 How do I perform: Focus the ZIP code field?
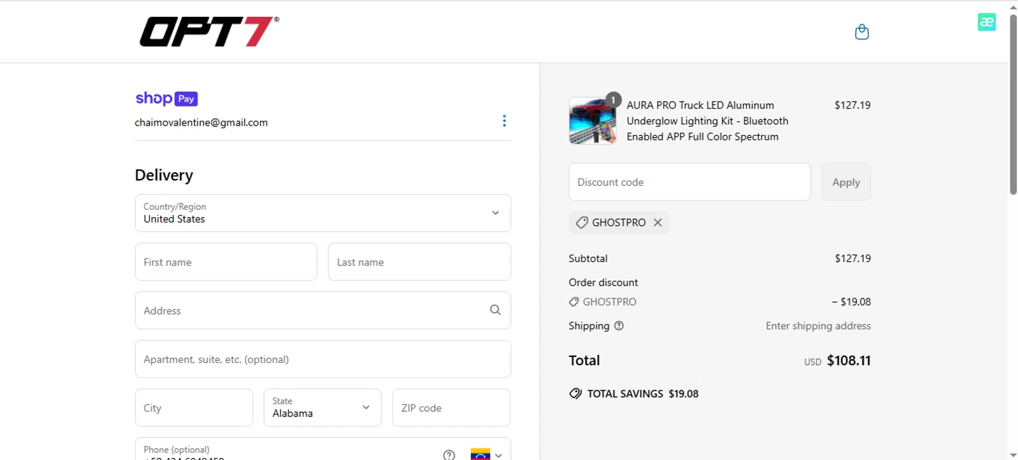click(451, 408)
